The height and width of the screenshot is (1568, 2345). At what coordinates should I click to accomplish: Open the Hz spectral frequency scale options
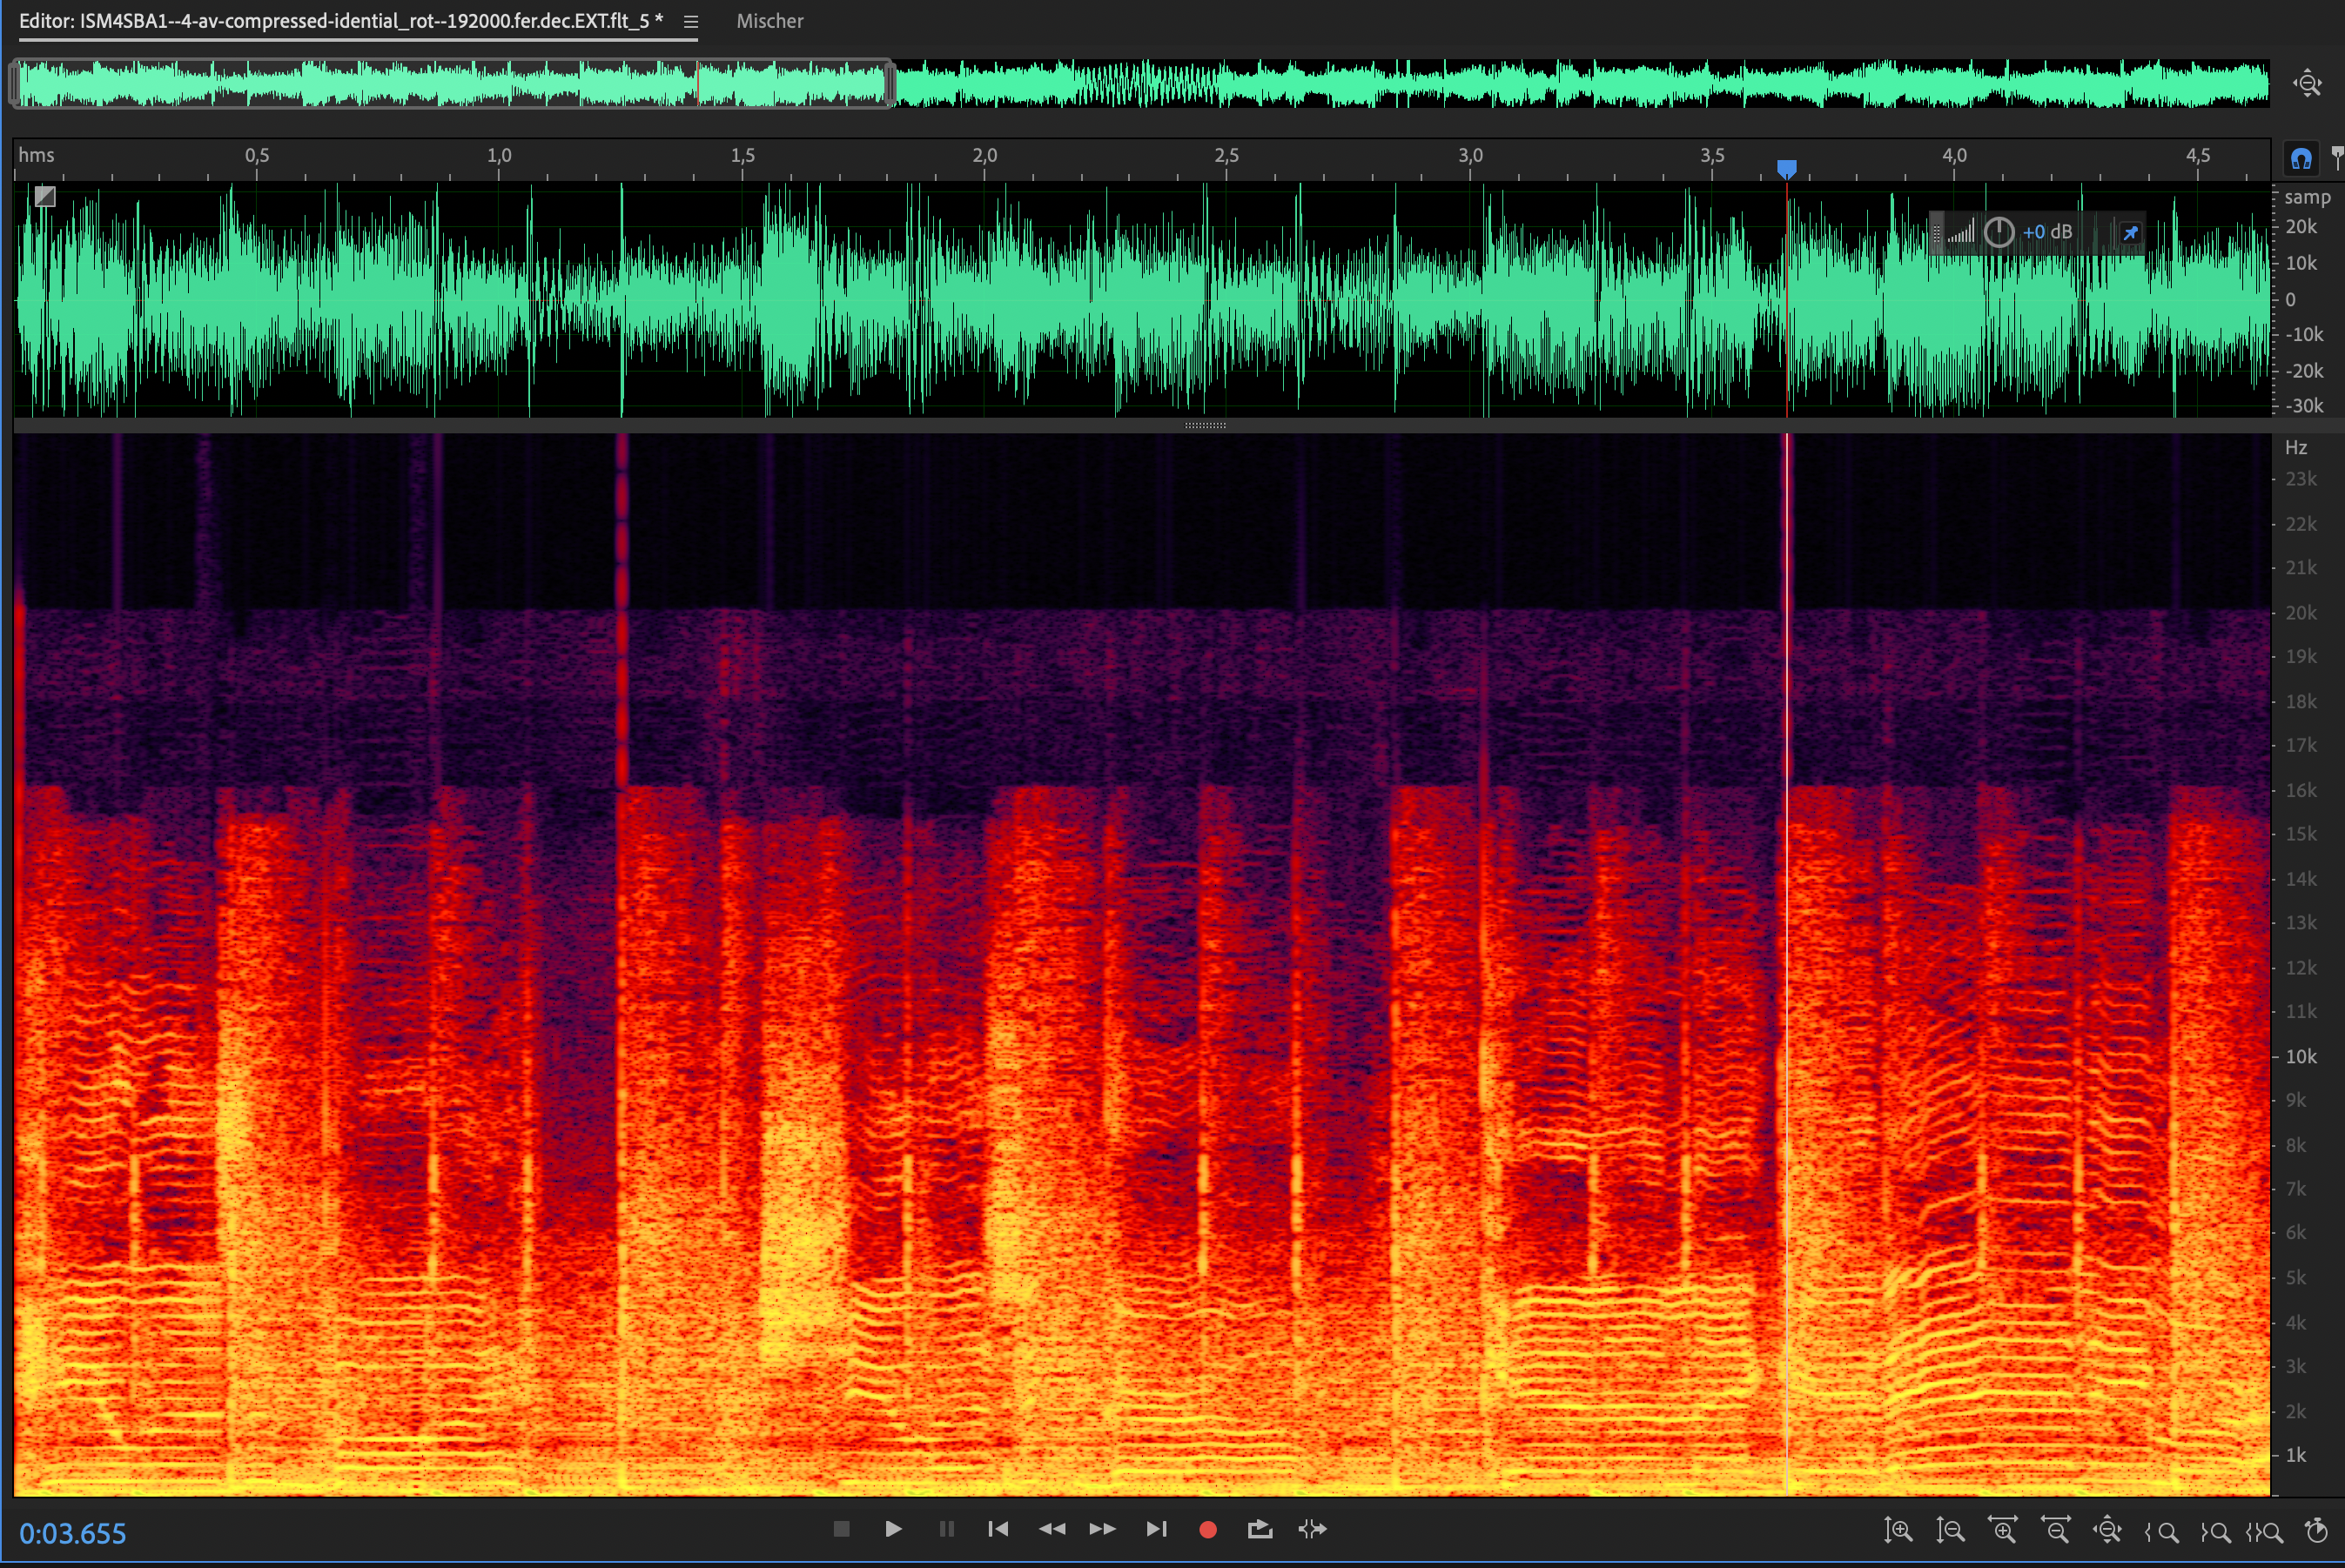click(2296, 447)
